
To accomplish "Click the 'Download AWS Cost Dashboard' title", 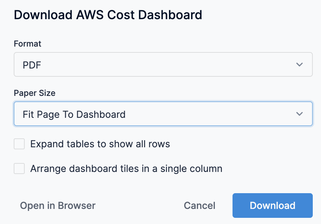I will (108, 15).
